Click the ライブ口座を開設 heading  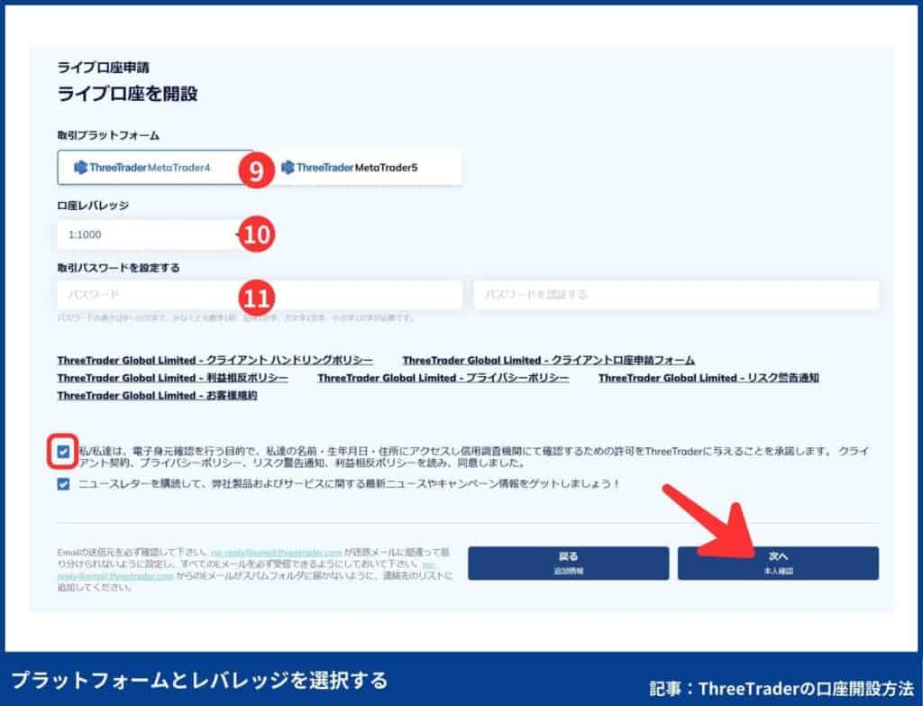(128, 94)
